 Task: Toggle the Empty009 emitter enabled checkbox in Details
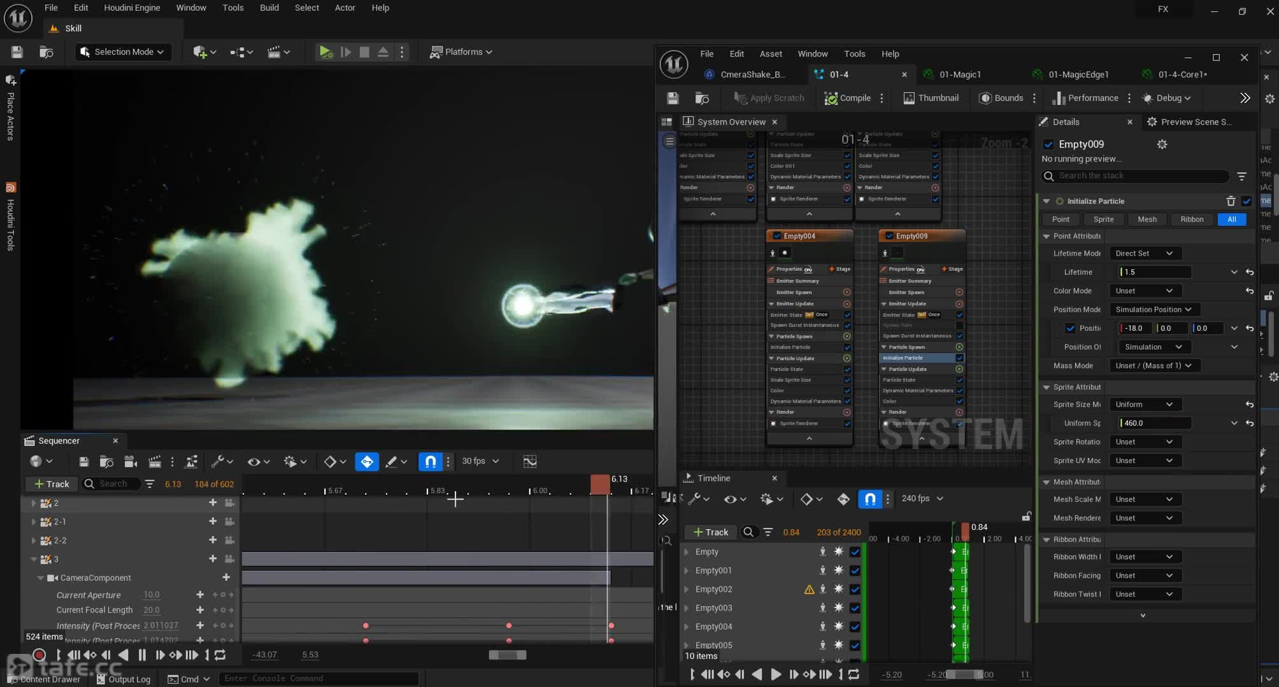(x=1048, y=144)
